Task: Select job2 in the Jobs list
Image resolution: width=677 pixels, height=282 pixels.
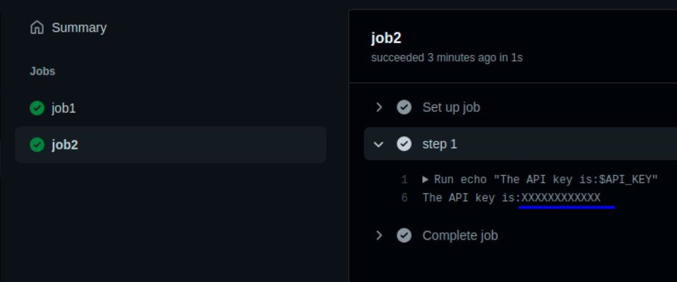Action: click(65, 144)
